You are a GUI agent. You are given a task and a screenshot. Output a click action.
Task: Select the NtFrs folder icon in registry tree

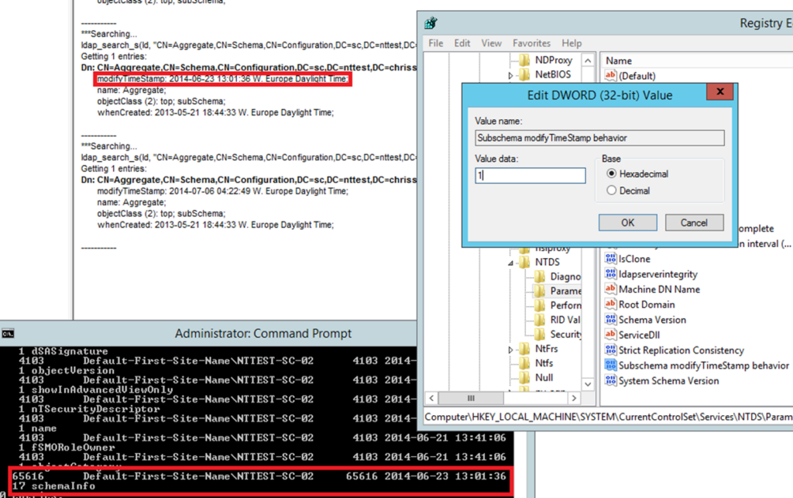tap(524, 349)
